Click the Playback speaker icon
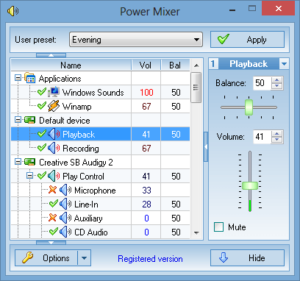 (54, 134)
